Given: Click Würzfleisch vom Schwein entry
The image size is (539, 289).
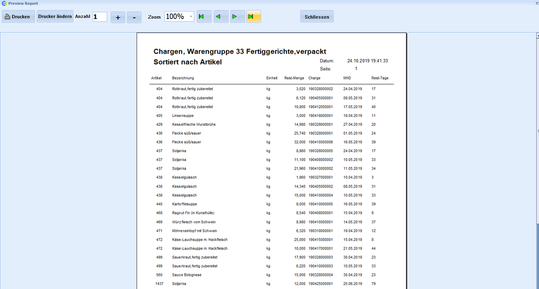Looking at the screenshot, I should pos(194,222).
